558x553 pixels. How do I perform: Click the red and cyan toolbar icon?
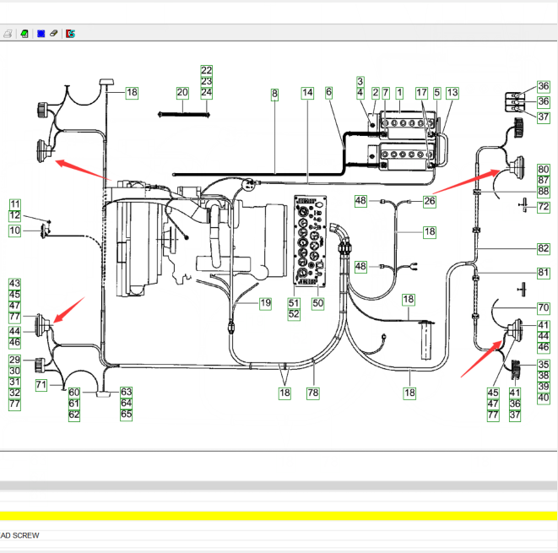pyautogui.click(x=71, y=34)
